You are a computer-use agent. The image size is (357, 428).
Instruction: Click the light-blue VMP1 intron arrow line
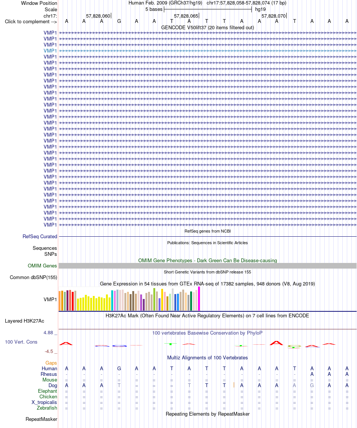click(207, 51)
